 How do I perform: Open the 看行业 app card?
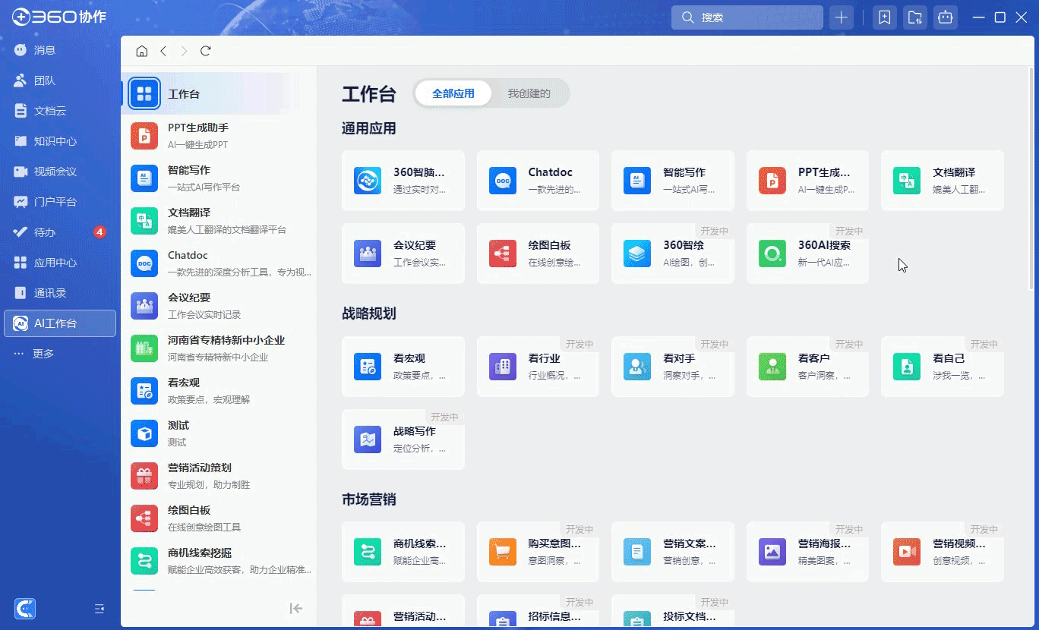point(538,367)
